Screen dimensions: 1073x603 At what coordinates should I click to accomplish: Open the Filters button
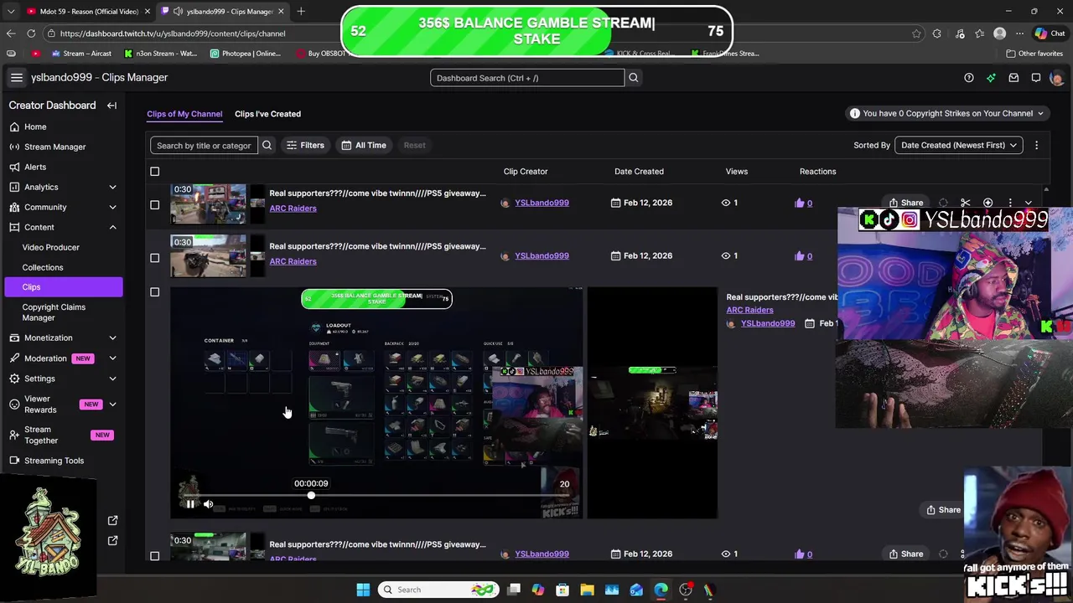[x=305, y=145]
